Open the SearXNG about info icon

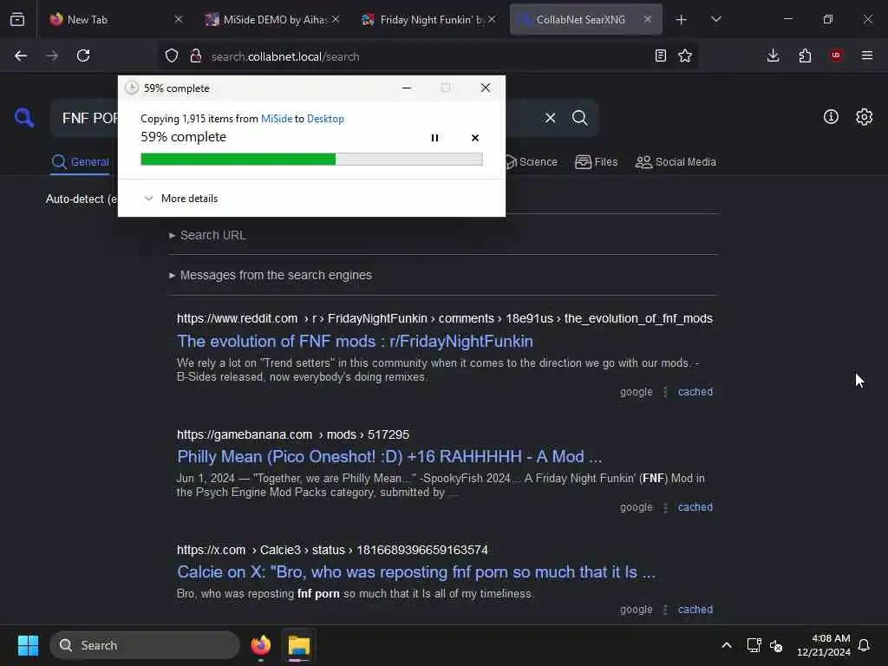coord(831,117)
